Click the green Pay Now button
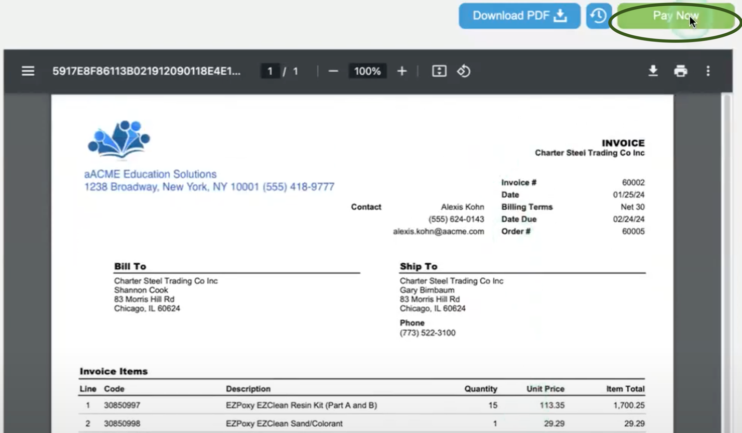Image resolution: width=742 pixels, height=433 pixels. pyautogui.click(x=676, y=16)
